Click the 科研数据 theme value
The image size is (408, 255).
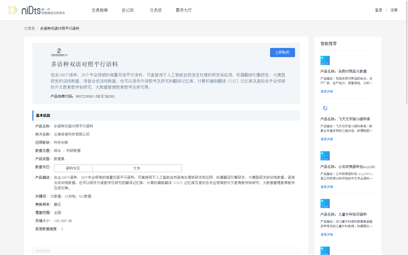pos(73,151)
